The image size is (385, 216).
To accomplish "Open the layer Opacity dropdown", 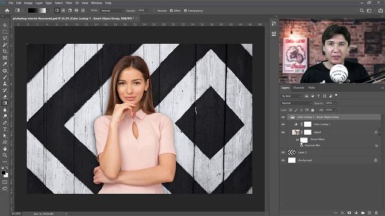I will tap(335, 103).
